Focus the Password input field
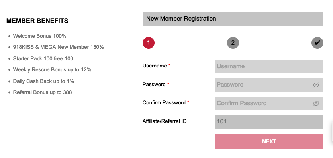 (x=269, y=85)
